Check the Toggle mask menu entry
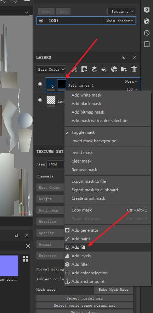Screen dimensions: 153x313 pyautogui.click(x=83, y=132)
